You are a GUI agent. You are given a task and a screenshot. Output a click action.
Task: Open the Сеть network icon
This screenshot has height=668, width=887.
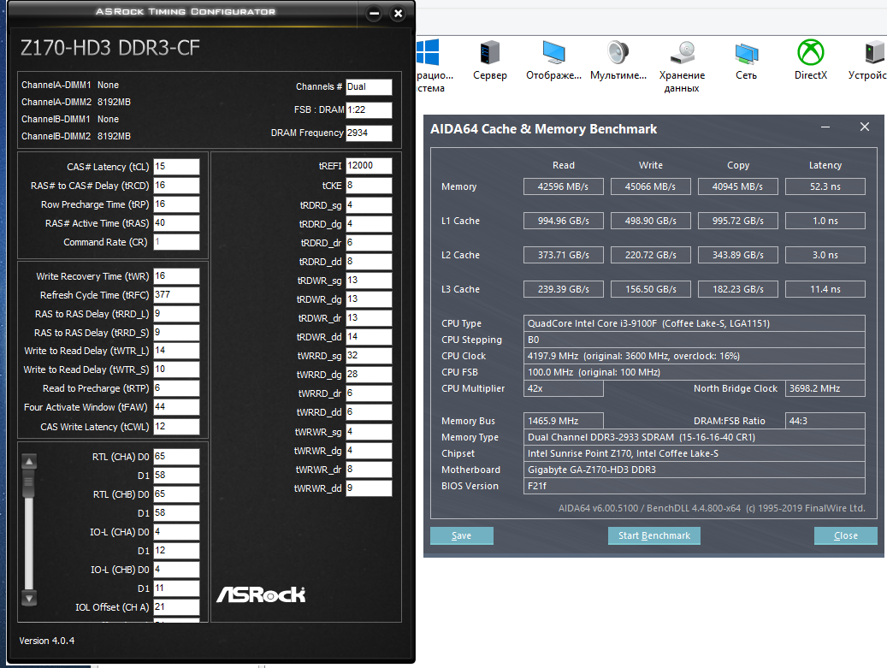[x=746, y=60]
